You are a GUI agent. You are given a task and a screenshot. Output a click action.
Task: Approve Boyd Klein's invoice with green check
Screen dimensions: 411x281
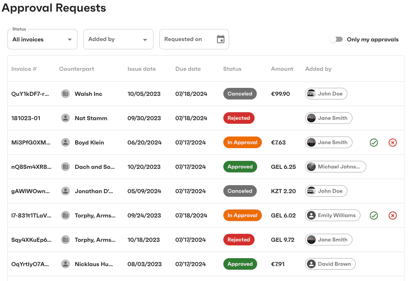tap(374, 143)
